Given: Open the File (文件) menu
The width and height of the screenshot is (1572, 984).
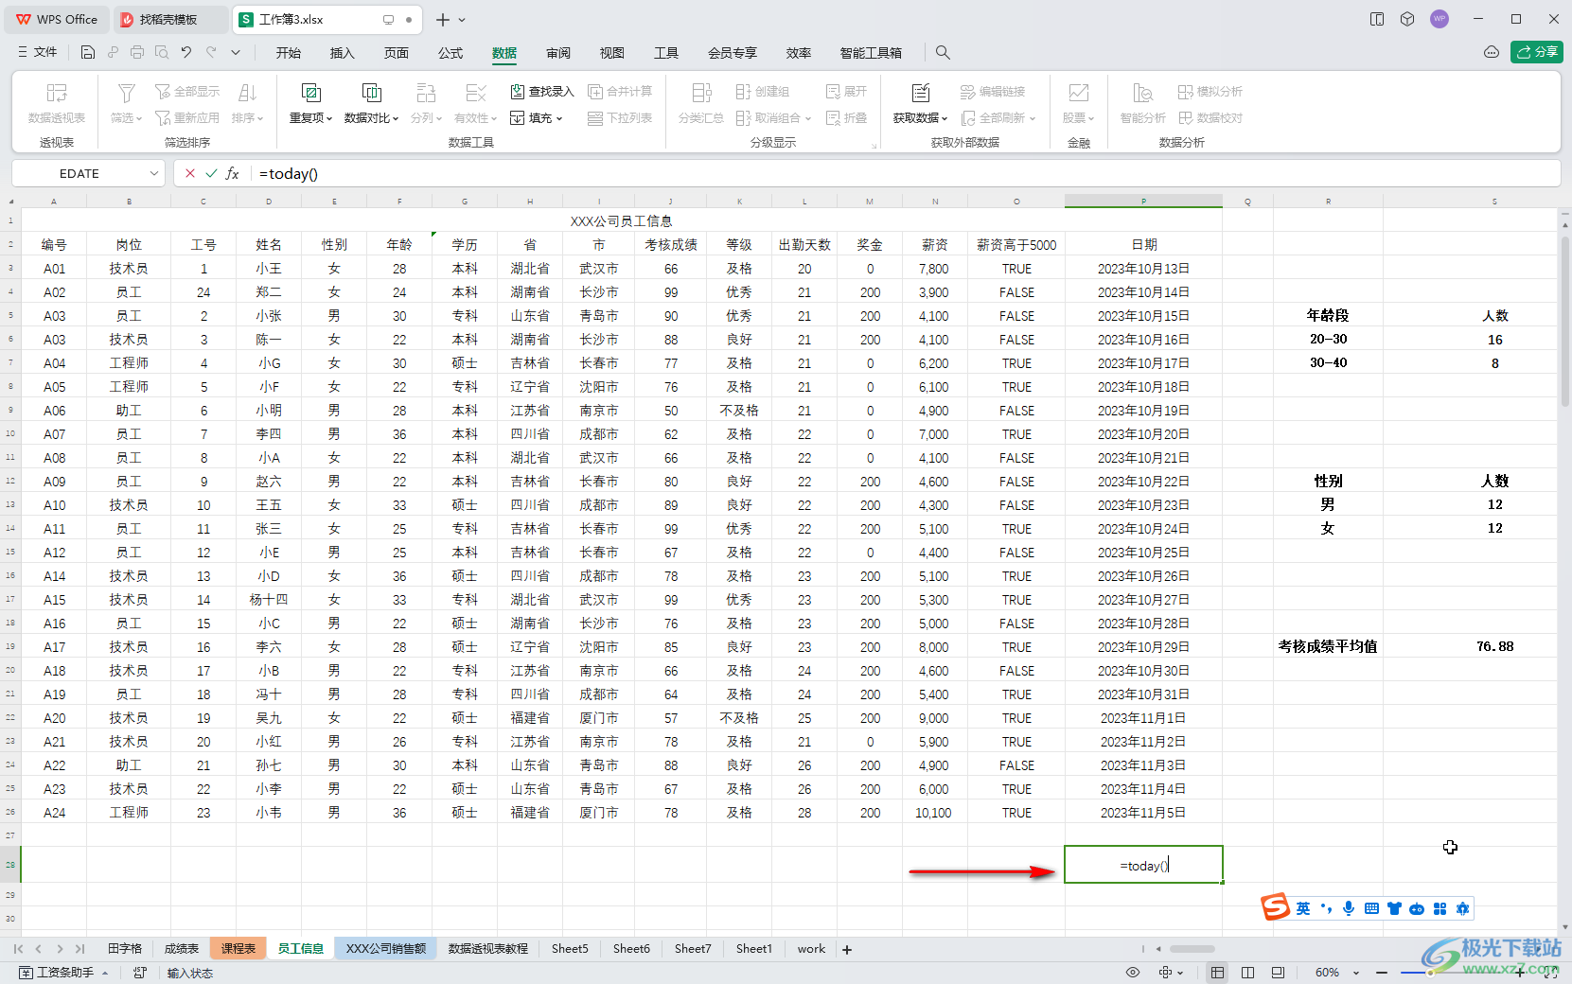Looking at the screenshot, I should [38, 53].
